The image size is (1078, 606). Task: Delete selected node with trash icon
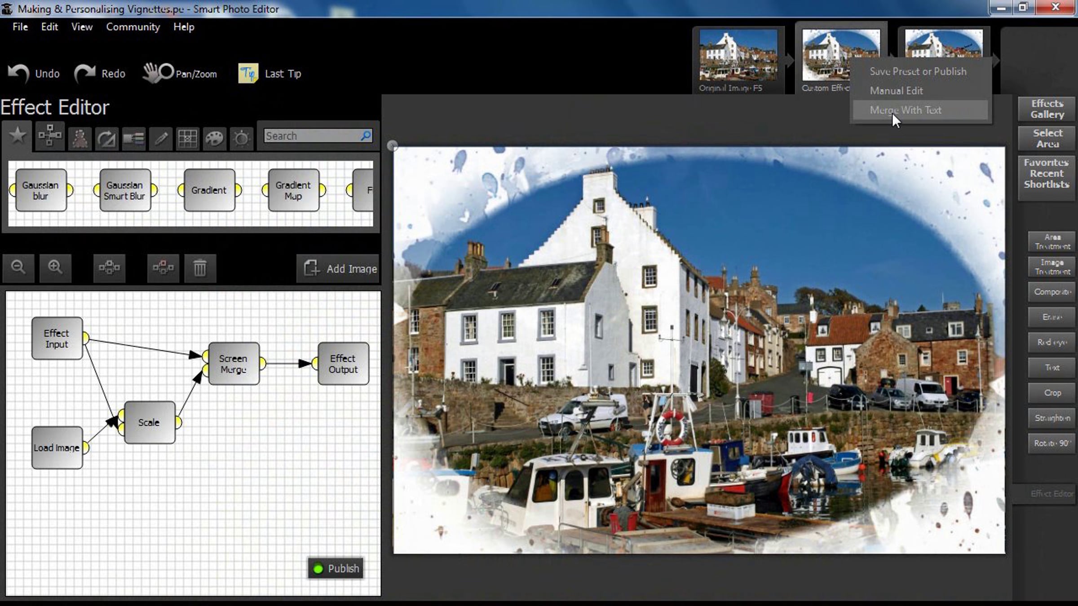click(200, 268)
